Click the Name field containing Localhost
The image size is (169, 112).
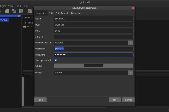click(x=94, y=18)
